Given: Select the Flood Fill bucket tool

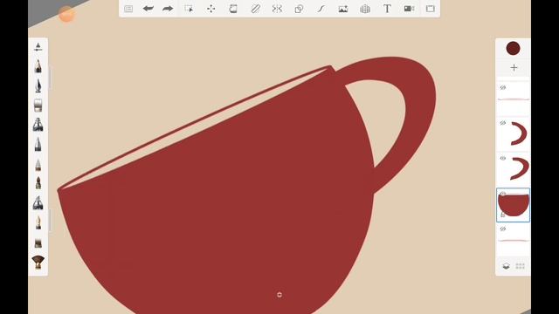Looking at the screenshot, I should pos(233,9).
